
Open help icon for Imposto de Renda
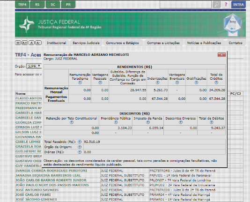click(148, 122)
